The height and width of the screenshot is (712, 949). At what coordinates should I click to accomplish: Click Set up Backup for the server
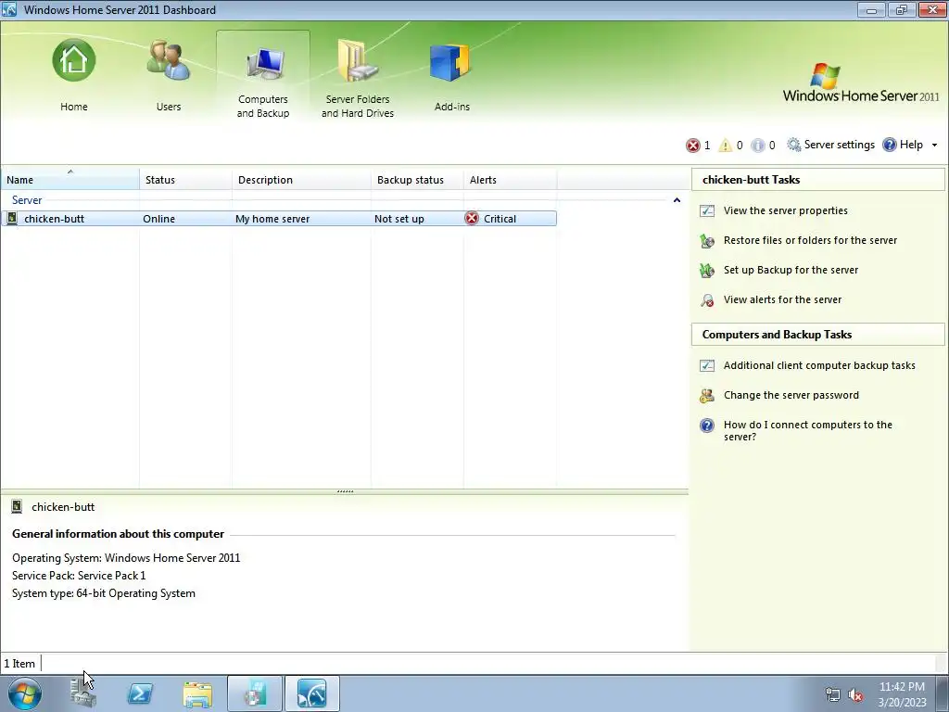(x=791, y=270)
